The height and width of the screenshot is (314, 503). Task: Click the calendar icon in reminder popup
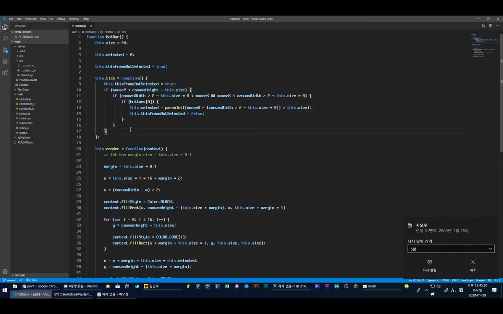coord(410,225)
